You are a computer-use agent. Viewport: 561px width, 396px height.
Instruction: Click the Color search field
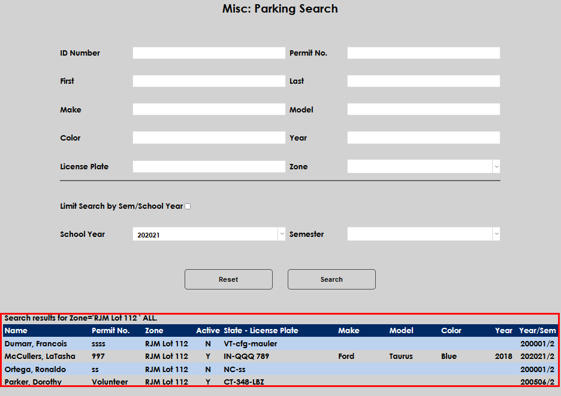[209, 138]
